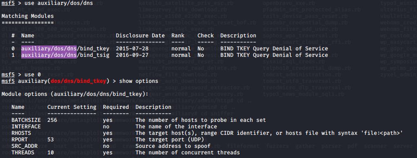The image size is (417, 158).
Task: Click 'No' check value in bind_tkey row
Action: 201,48
